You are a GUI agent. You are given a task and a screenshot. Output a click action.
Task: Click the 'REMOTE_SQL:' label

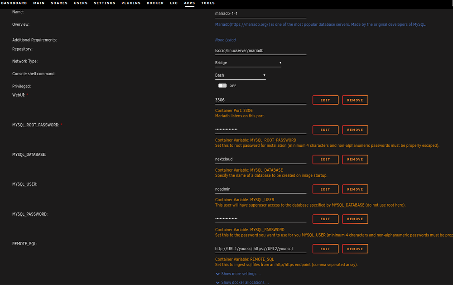pos(24,244)
